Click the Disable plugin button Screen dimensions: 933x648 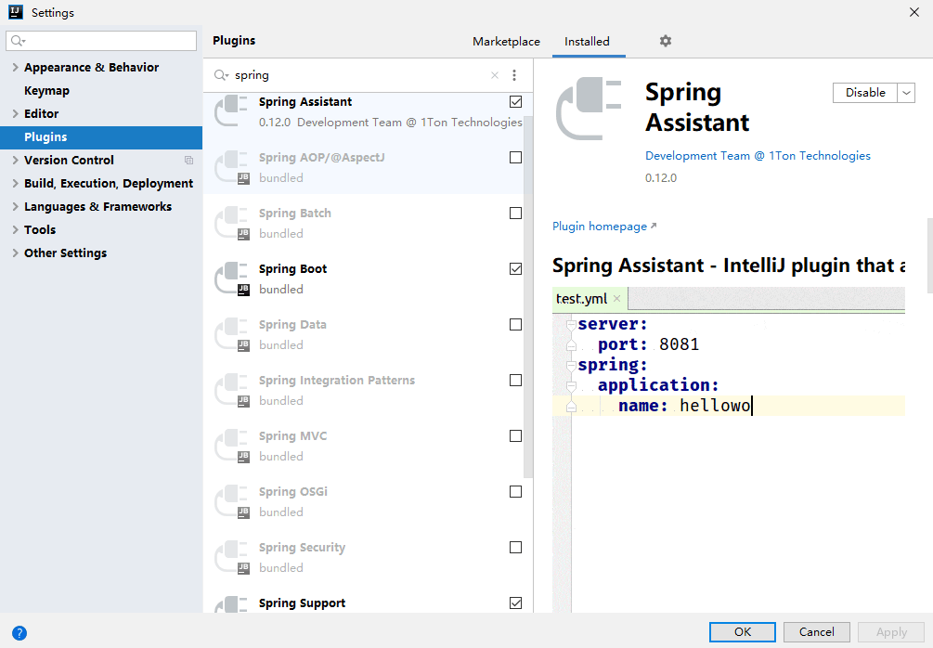pos(865,93)
